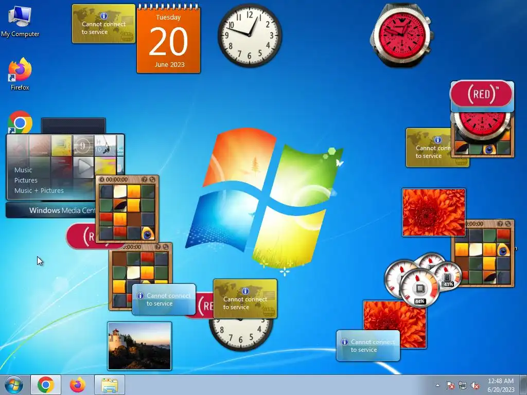This screenshot has height=395, width=527.
Task: Select the large red chronograph watch gadget
Action: [x=401, y=34]
